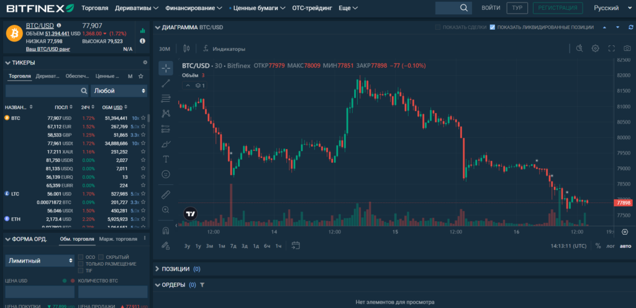The width and height of the screenshot is (636, 308).
Task: Click the header search magnifier icon
Action: [x=464, y=8]
